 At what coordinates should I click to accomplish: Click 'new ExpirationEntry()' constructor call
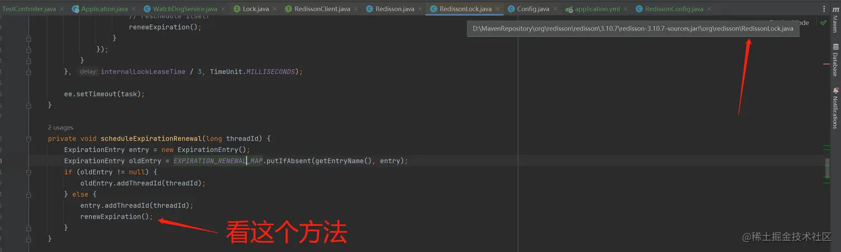pyautogui.click(x=204, y=150)
